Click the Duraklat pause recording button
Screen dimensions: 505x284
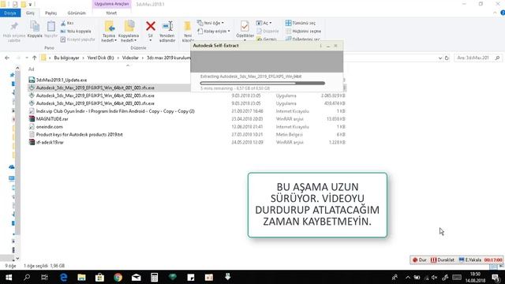click(x=443, y=260)
